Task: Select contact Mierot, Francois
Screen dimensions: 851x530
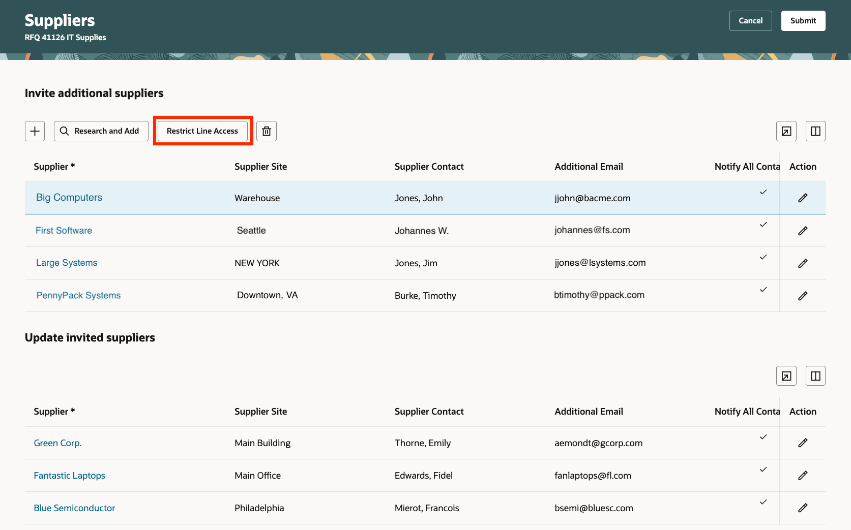Action: tap(427, 508)
